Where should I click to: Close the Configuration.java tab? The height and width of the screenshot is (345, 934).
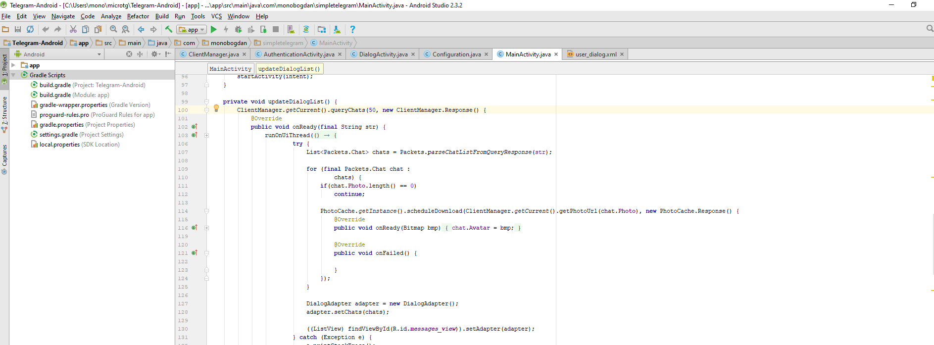pos(486,54)
